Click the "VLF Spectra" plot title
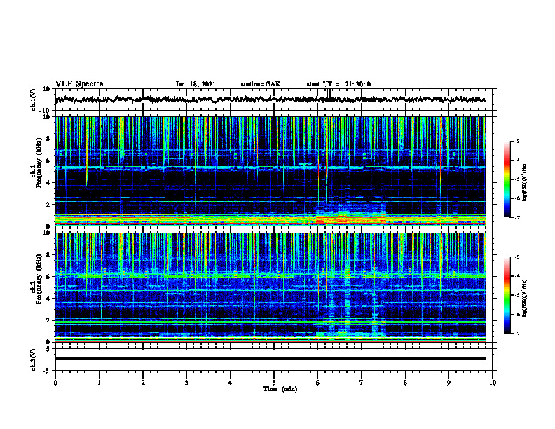555x429 pixels. coord(79,84)
